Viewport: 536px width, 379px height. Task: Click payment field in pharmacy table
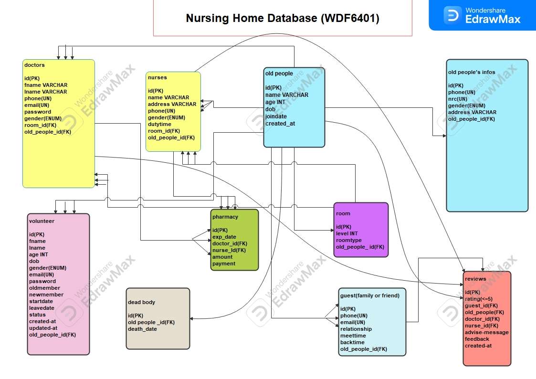[x=224, y=263]
